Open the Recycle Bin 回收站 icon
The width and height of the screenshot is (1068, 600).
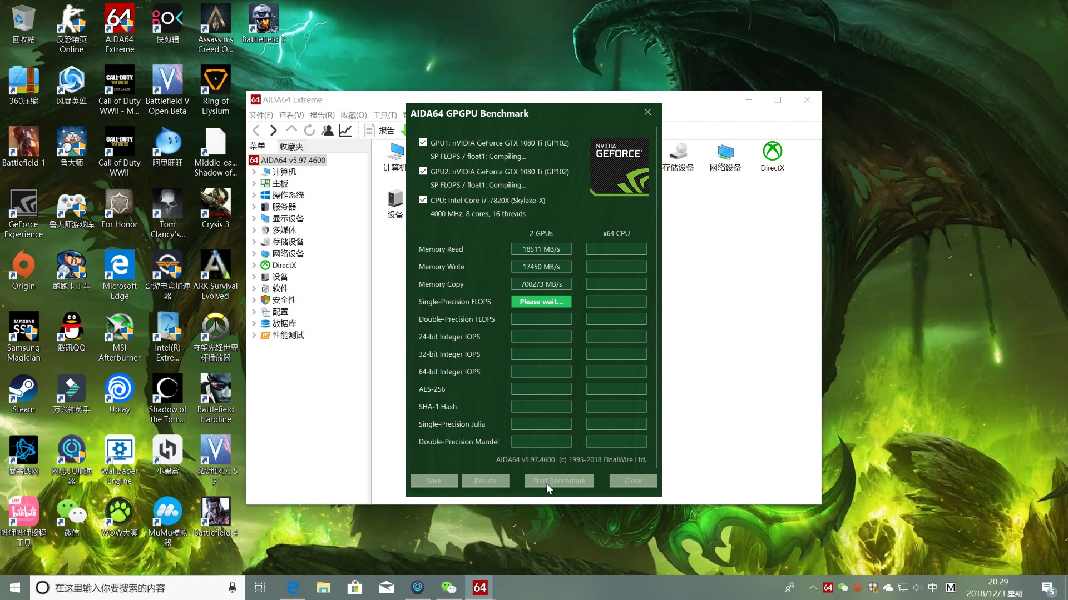23,24
